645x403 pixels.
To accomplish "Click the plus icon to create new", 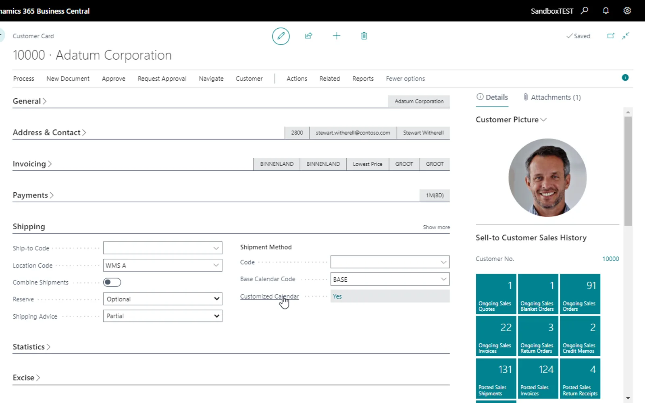I will click(x=337, y=36).
